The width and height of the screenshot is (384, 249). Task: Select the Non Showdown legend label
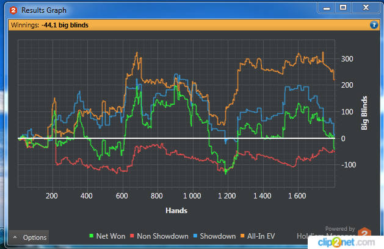[162, 236]
